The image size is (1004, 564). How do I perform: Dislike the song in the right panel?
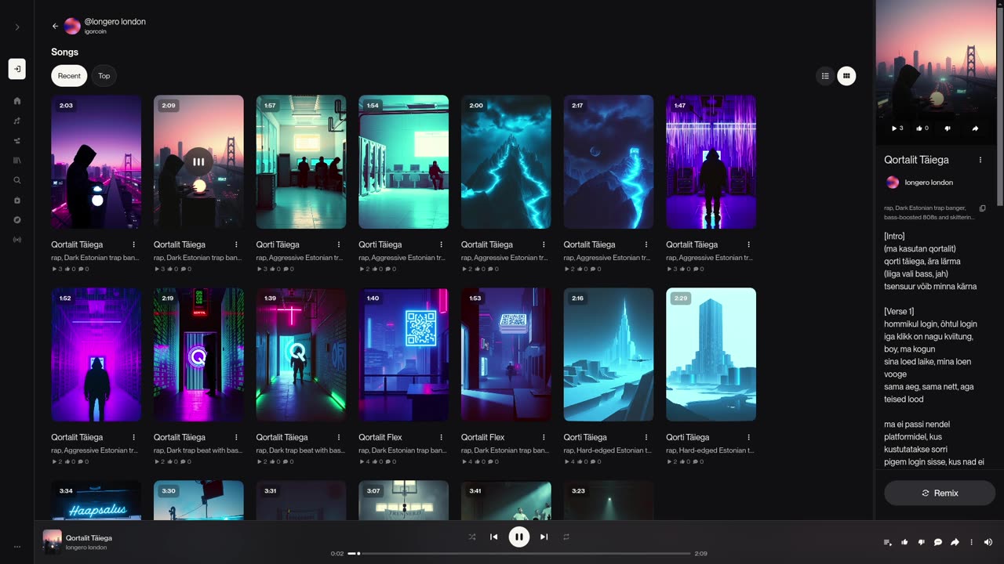pyautogui.click(x=948, y=128)
